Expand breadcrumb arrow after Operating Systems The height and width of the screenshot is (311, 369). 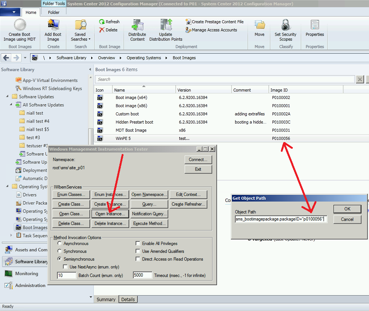pos(166,58)
